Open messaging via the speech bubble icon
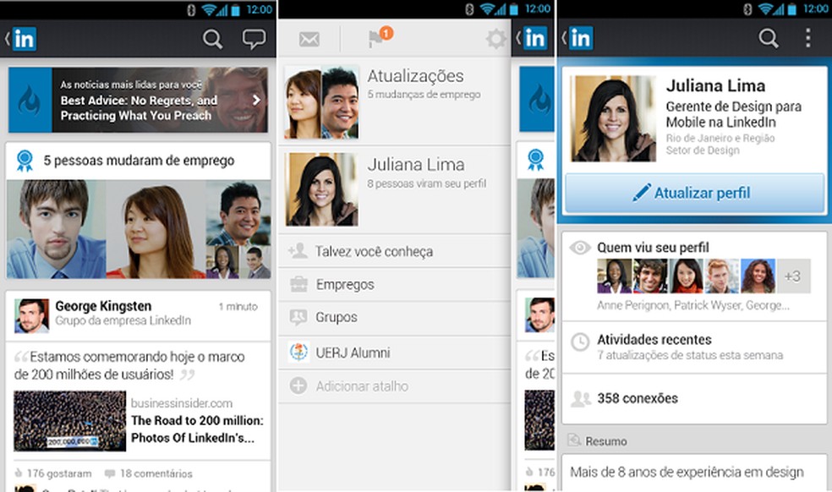832x492 pixels. pyautogui.click(x=253, y=39)
